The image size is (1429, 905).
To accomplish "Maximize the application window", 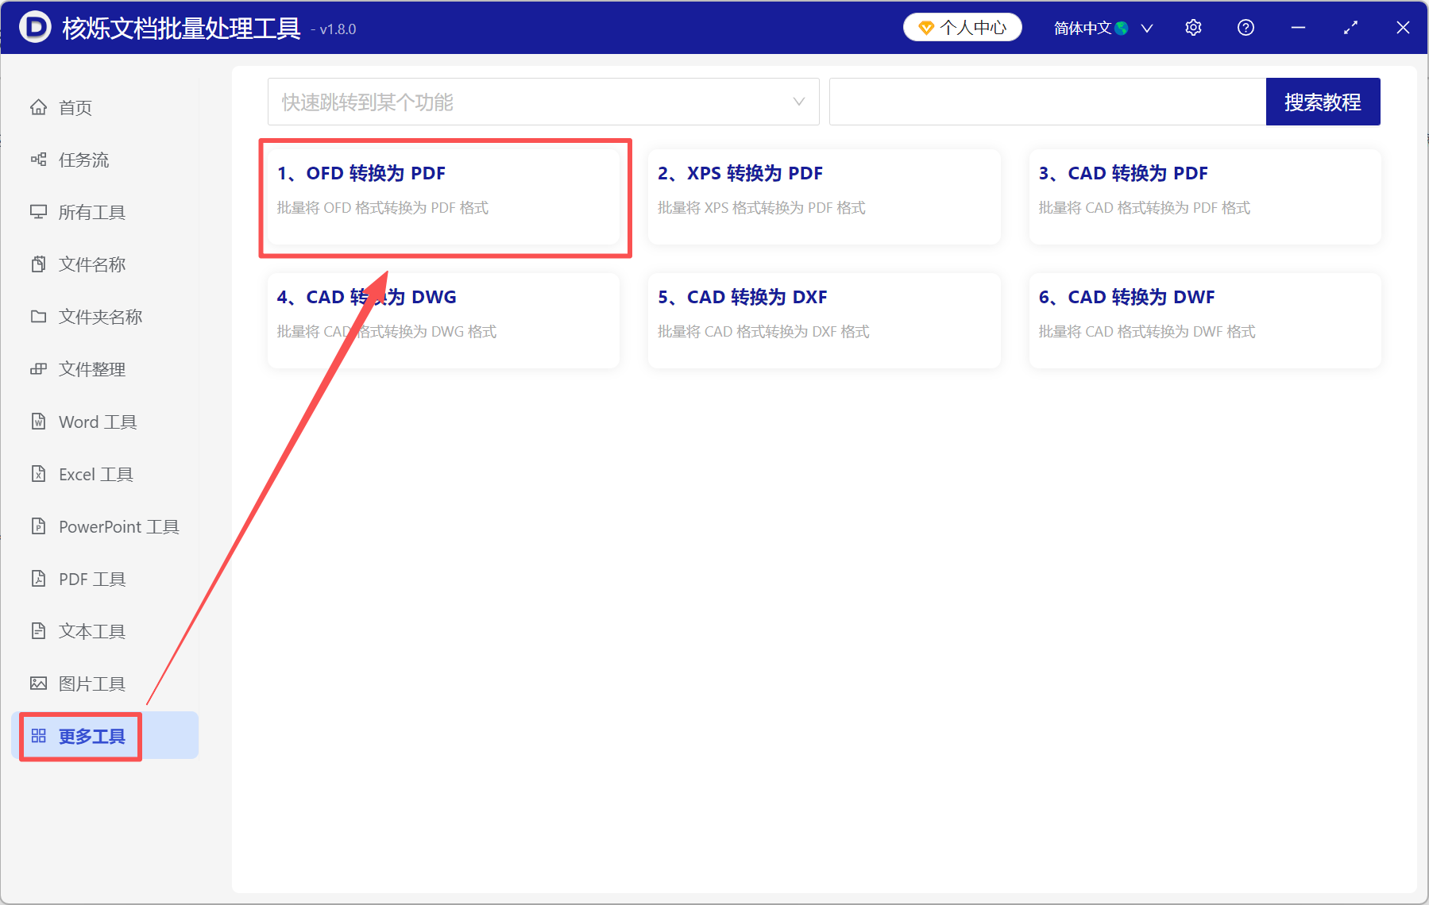I will [x=1350, y=28].
